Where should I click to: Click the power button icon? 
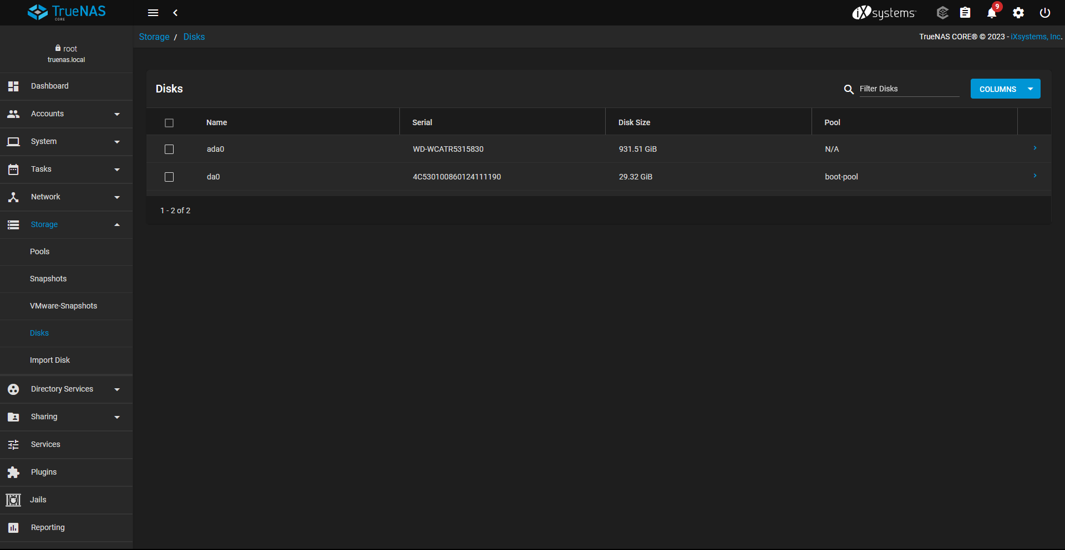pyautogui.click(x=1045, y=13)
